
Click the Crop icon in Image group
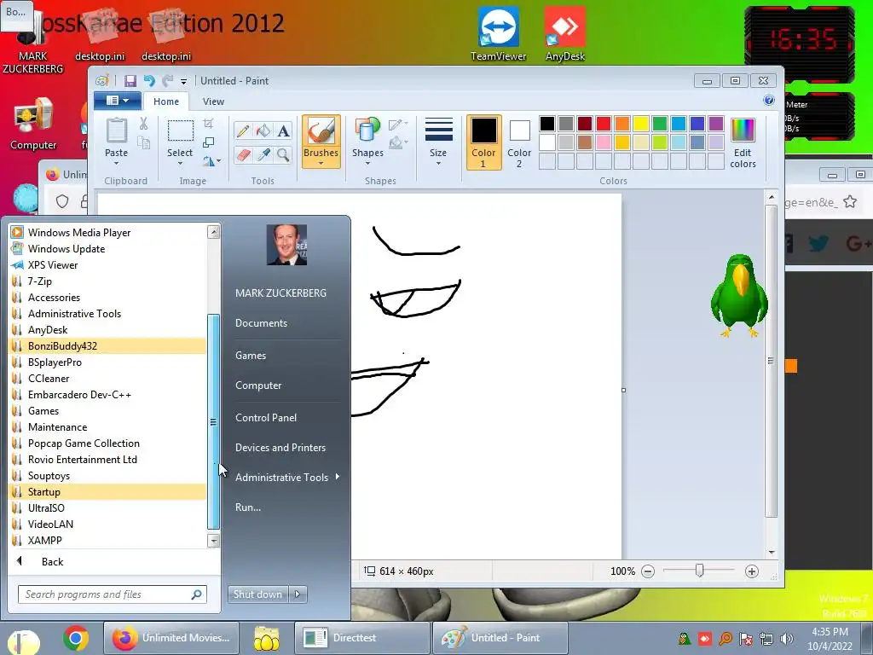209,123
